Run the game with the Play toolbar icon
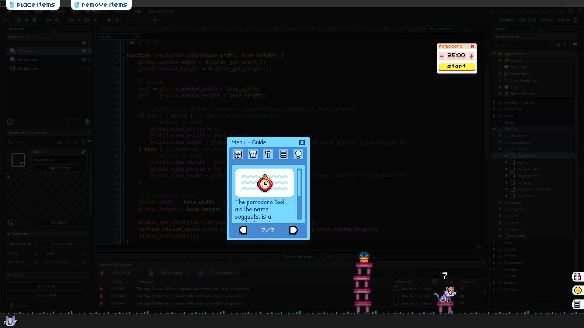Screen dimensions: 584x328 79,20
